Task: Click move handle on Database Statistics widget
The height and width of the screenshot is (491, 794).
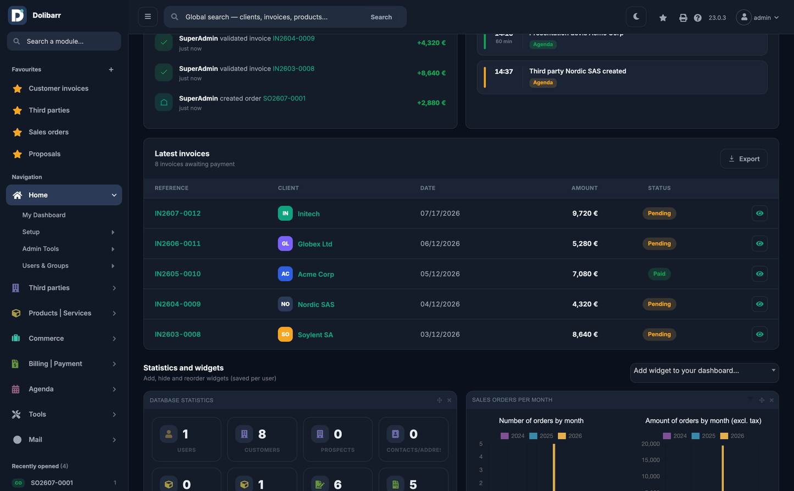Action: 440,400
